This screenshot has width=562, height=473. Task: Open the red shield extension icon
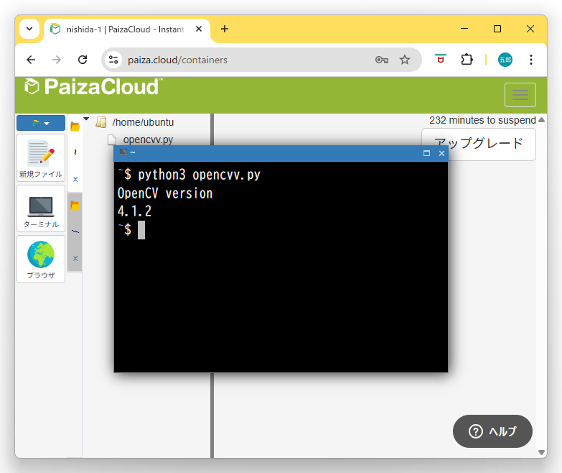pyautogui.click(x=441, y=59)
